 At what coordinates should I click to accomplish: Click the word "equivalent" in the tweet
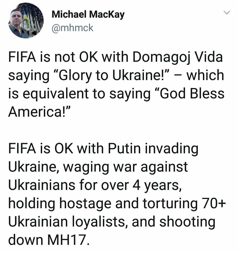click(56, 94)
